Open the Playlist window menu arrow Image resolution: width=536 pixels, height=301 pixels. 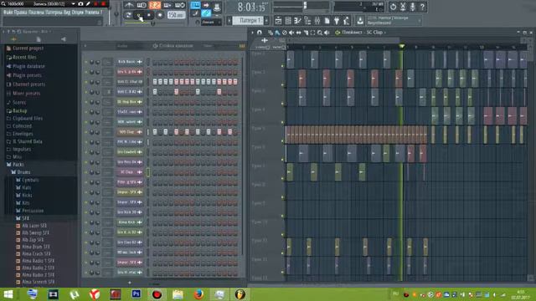point(253,33)
